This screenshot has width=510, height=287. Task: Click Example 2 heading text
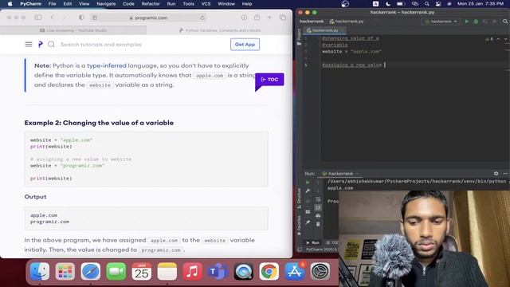[x=99, y=123]
